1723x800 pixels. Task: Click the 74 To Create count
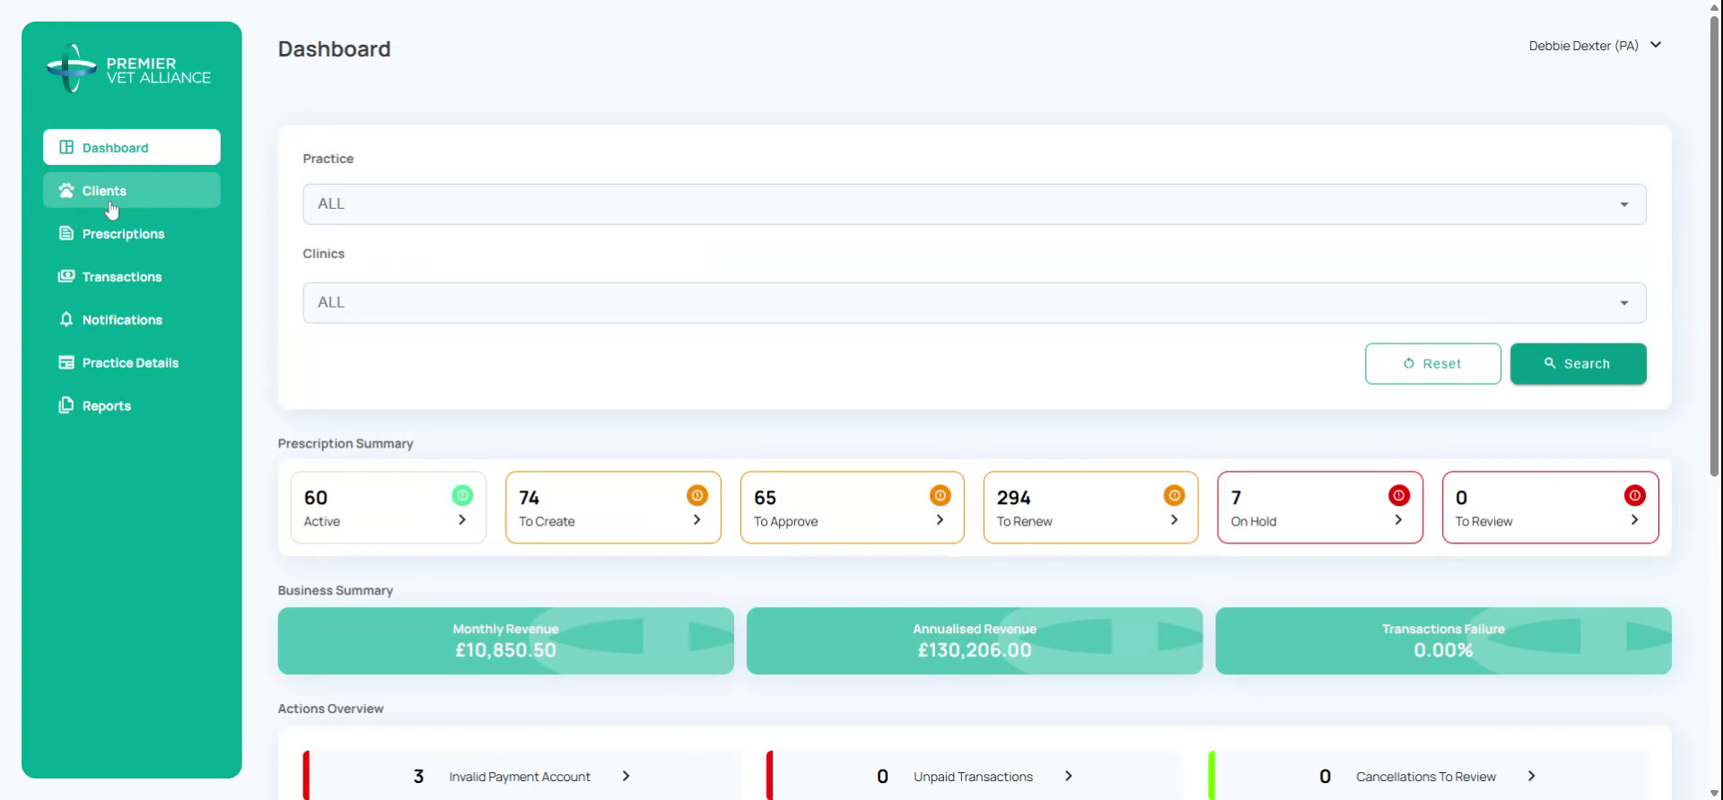(529, 498)
